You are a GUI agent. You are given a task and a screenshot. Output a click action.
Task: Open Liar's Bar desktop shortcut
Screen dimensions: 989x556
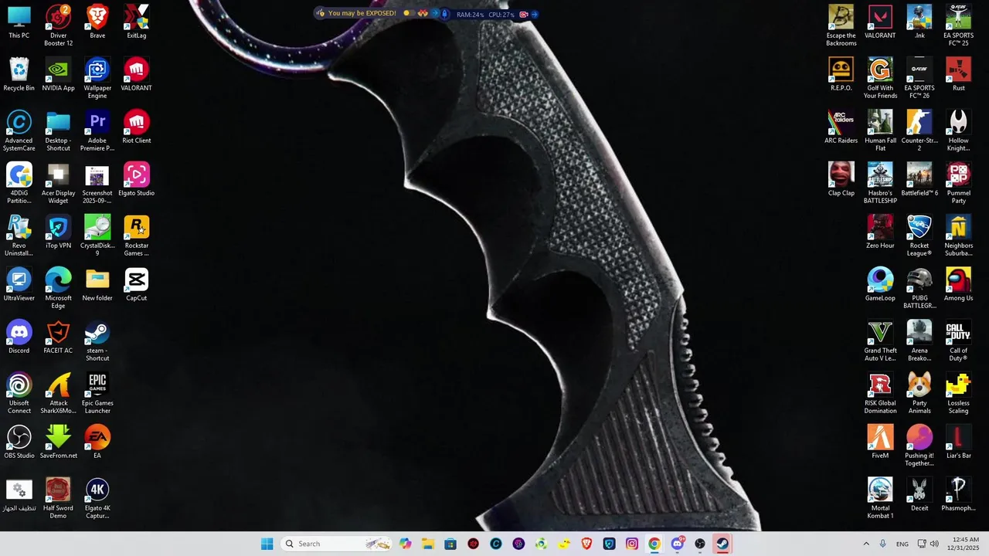coord(958,442)
